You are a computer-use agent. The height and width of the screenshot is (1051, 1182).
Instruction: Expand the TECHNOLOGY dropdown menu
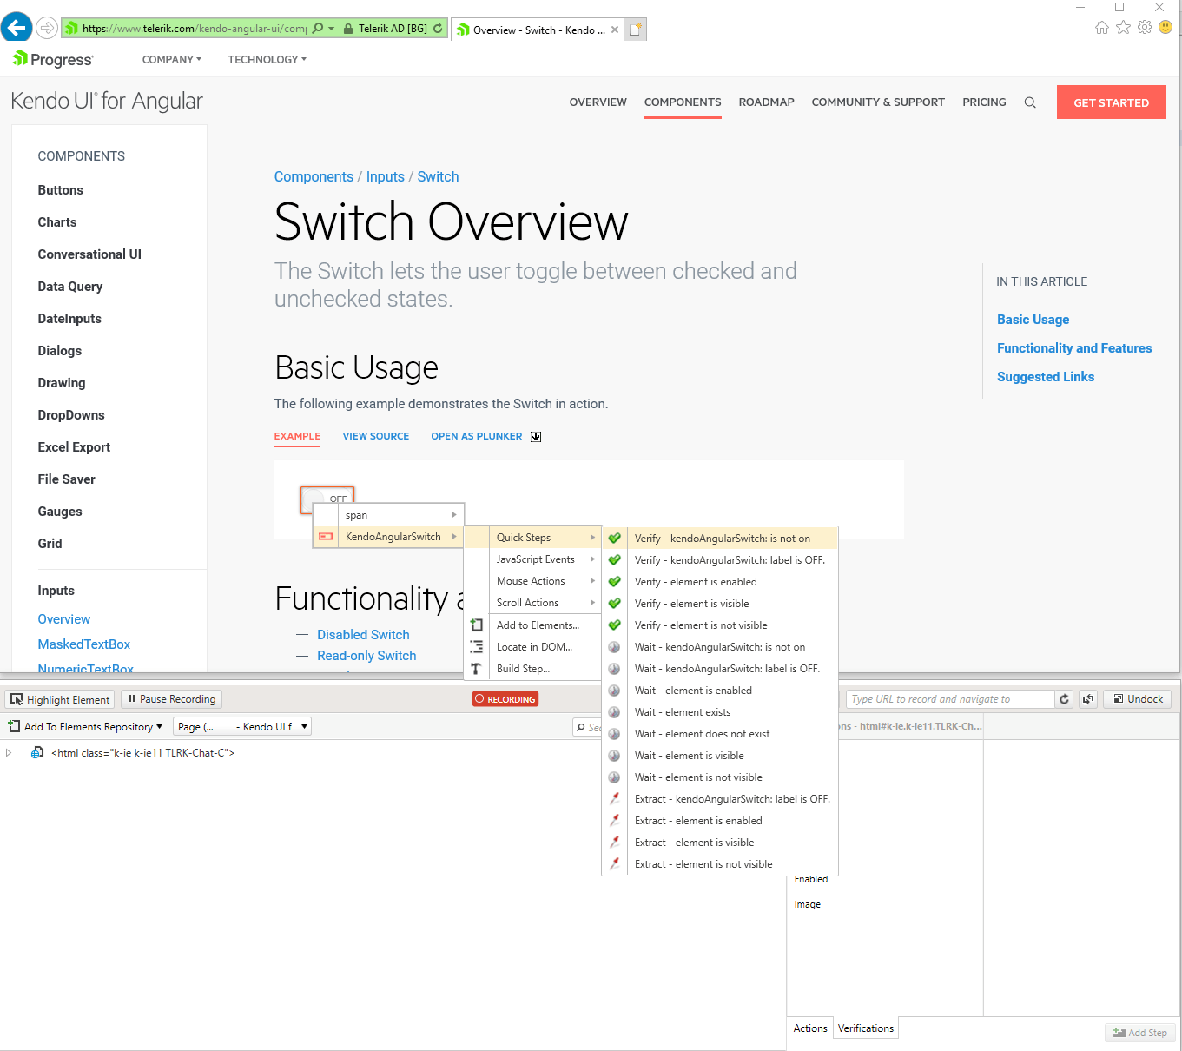click(x=267, y=60)
